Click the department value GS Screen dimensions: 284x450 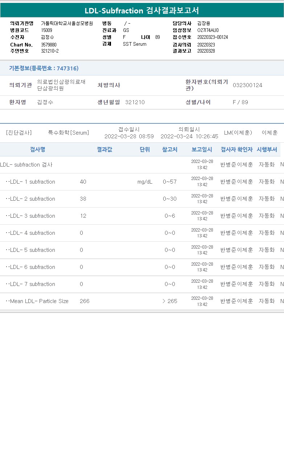click(126, 30)
